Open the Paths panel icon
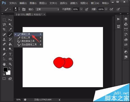 point(126,29)
